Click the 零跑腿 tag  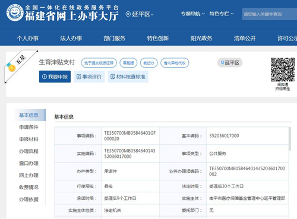pos(128,63)
